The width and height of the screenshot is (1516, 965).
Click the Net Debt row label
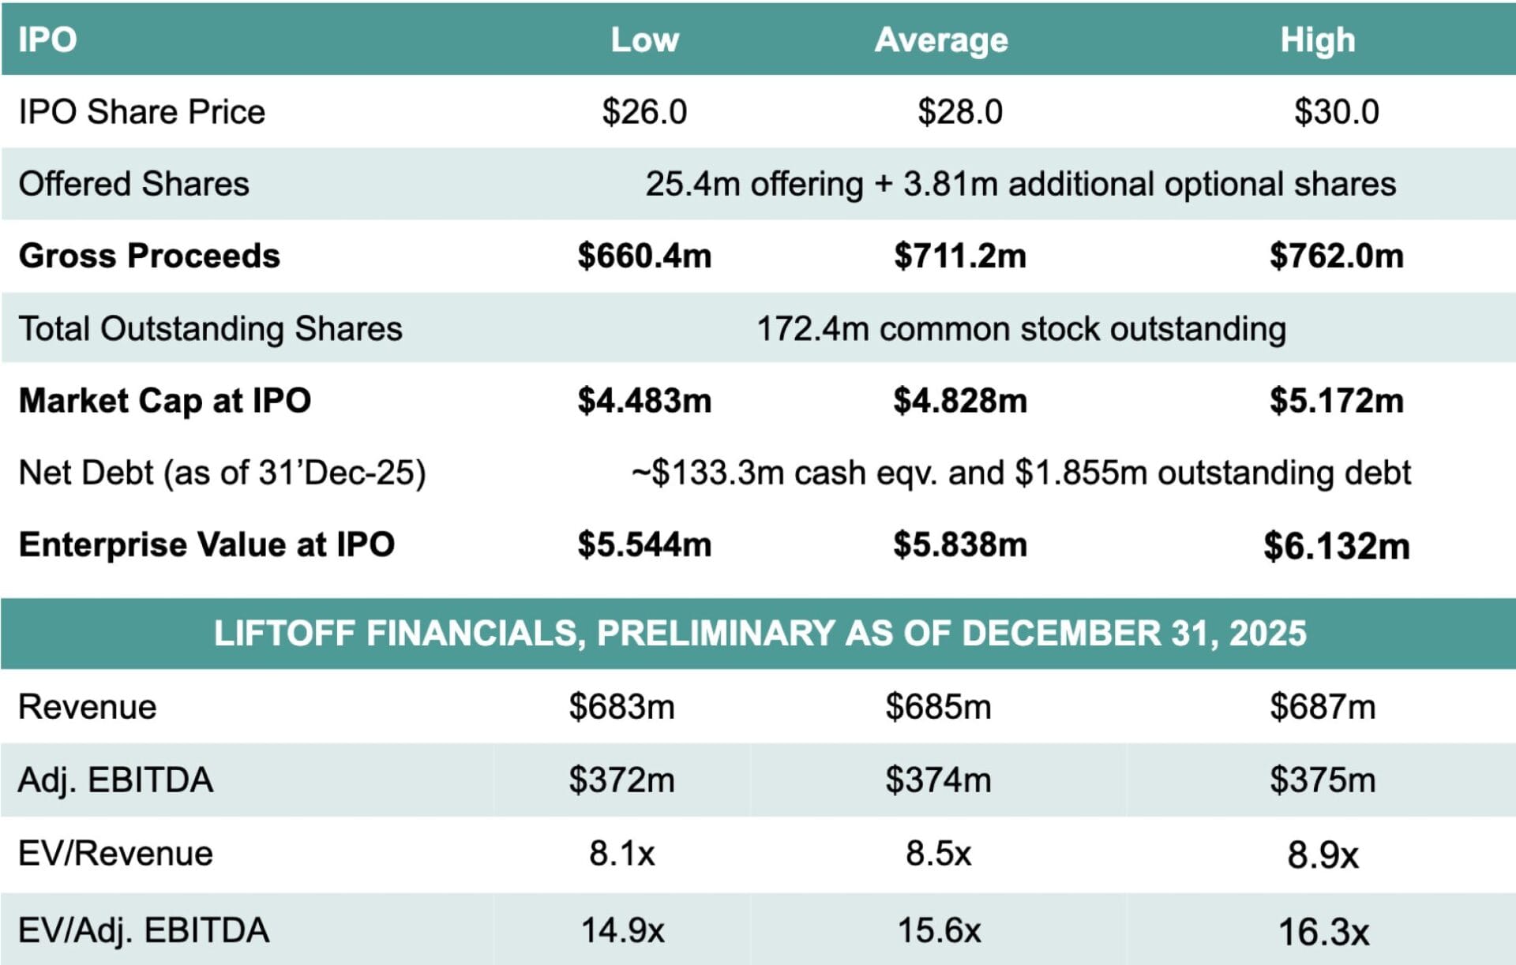[x=222, y=473]
